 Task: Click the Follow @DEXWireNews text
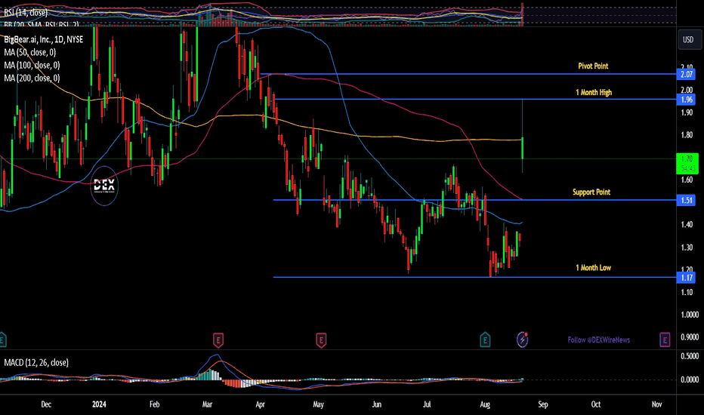tap(598, 340)
